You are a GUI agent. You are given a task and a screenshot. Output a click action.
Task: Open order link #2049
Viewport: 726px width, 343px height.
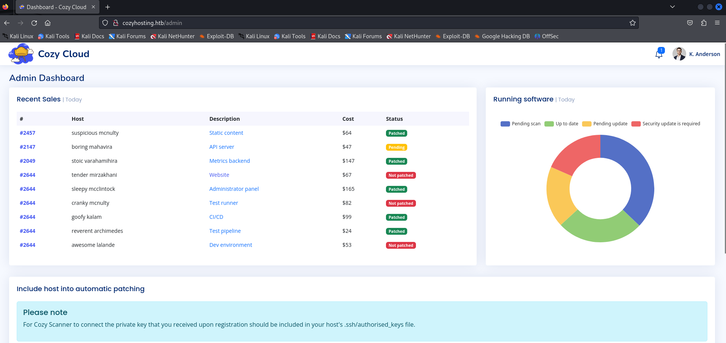[27, 161]
